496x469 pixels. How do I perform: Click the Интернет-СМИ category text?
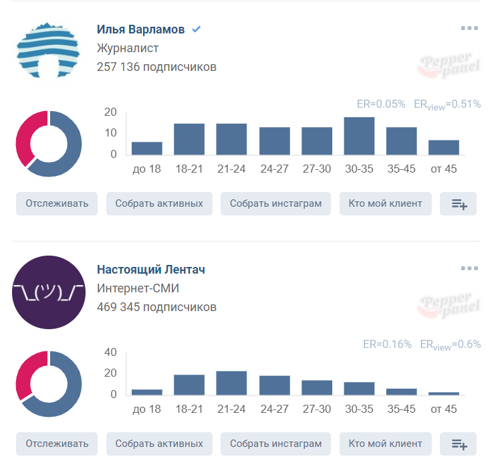[x=138, y=288]
